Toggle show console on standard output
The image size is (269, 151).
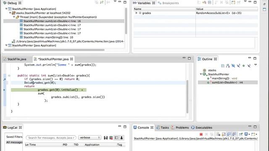(229, 134)
